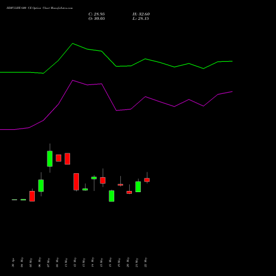This screenshot has height=276, width=276.
Task: Click the green indicator line peak
Action: tap(73, 44)
